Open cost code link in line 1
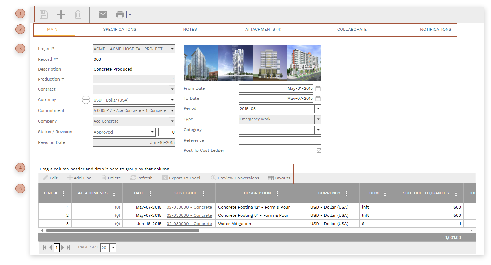Viewport: 491px width, 265px height. coord(189,207)
